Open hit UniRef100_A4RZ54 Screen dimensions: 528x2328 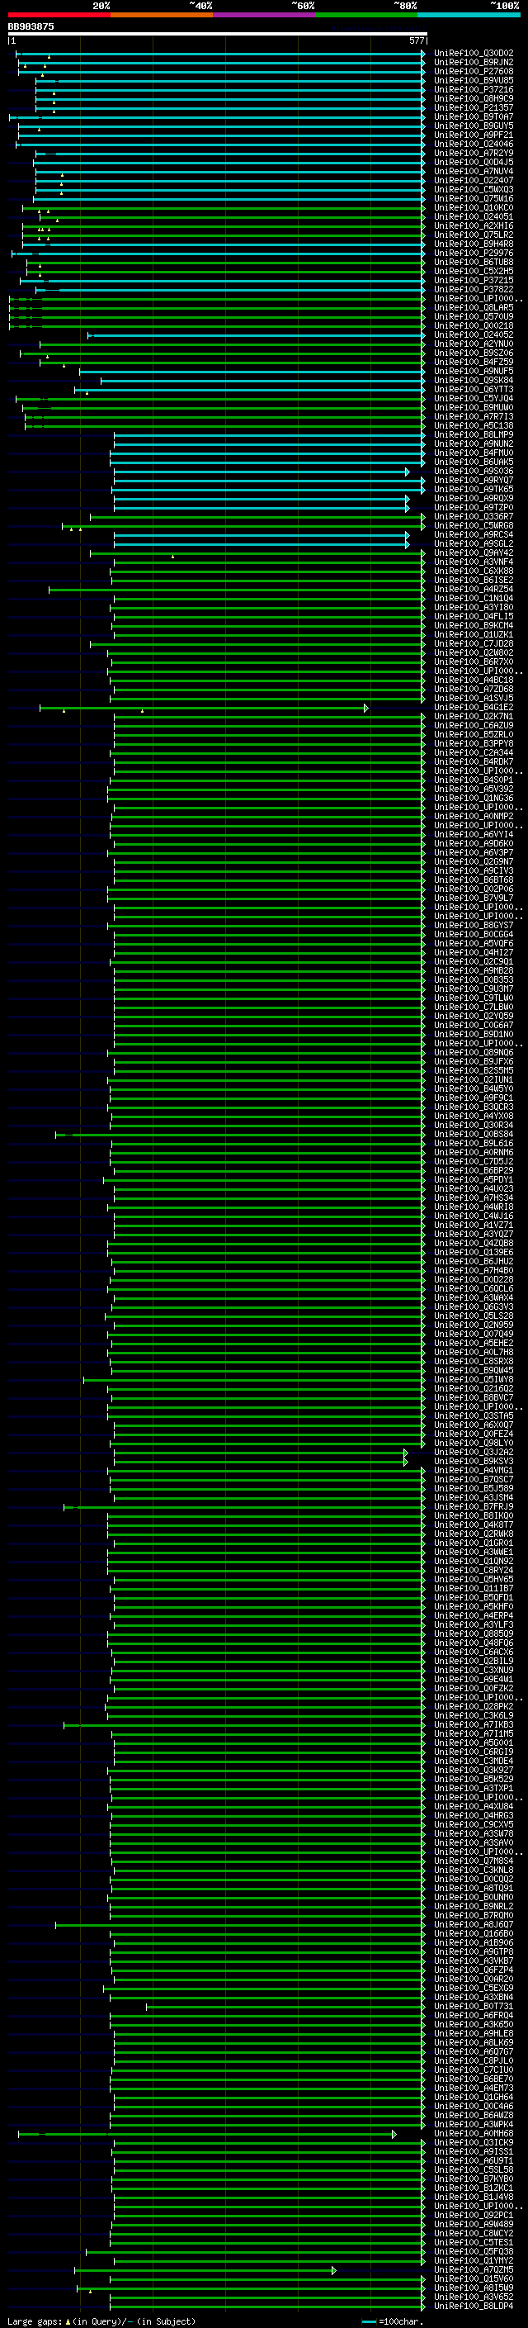pos(473,590)
